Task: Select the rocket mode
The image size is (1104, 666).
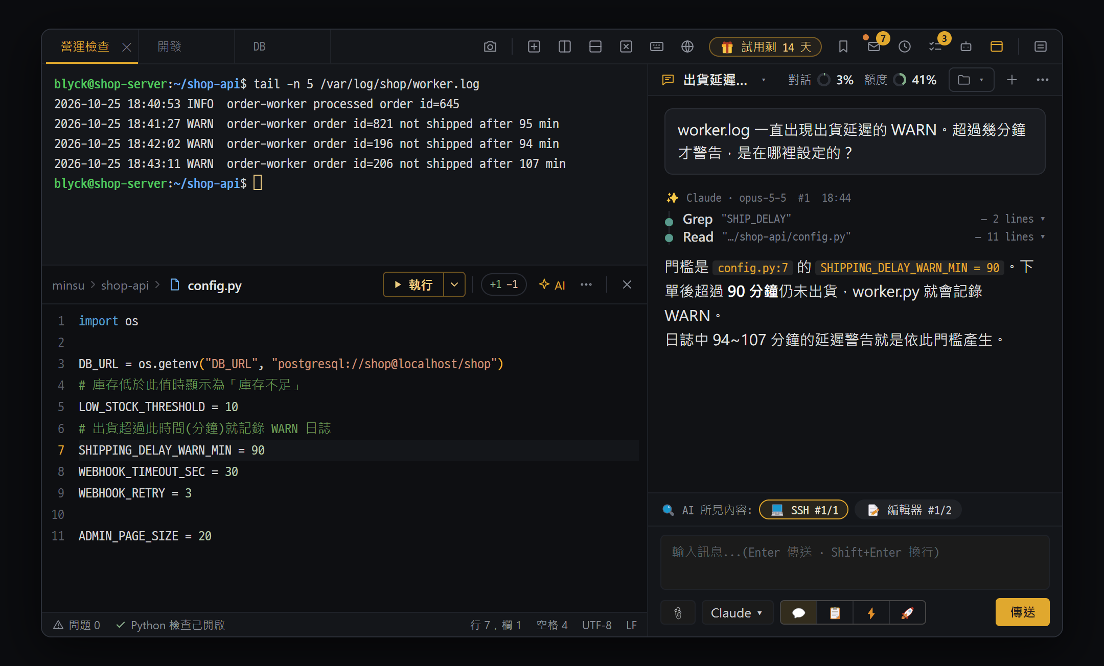Action: tap(907, 612)
